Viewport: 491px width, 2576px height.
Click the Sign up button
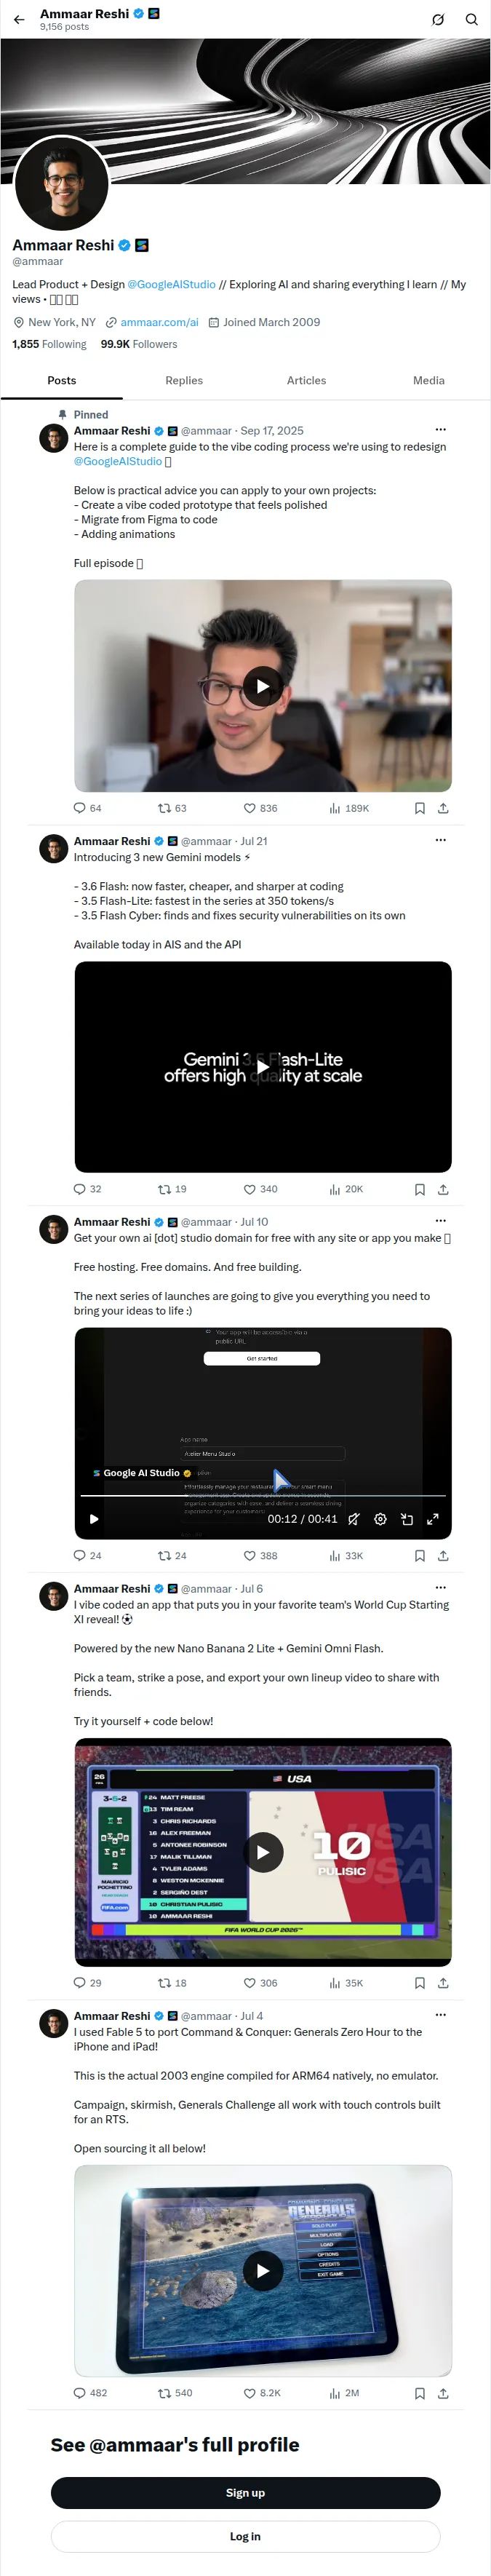(x=245, y=2492)
